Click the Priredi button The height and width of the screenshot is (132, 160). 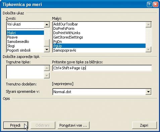pos(16,125)
